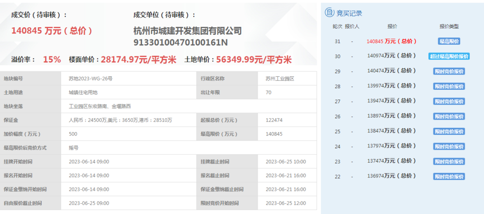Click the 地块编号 label cell
This screenshot has height=214, width=484.
30,79
